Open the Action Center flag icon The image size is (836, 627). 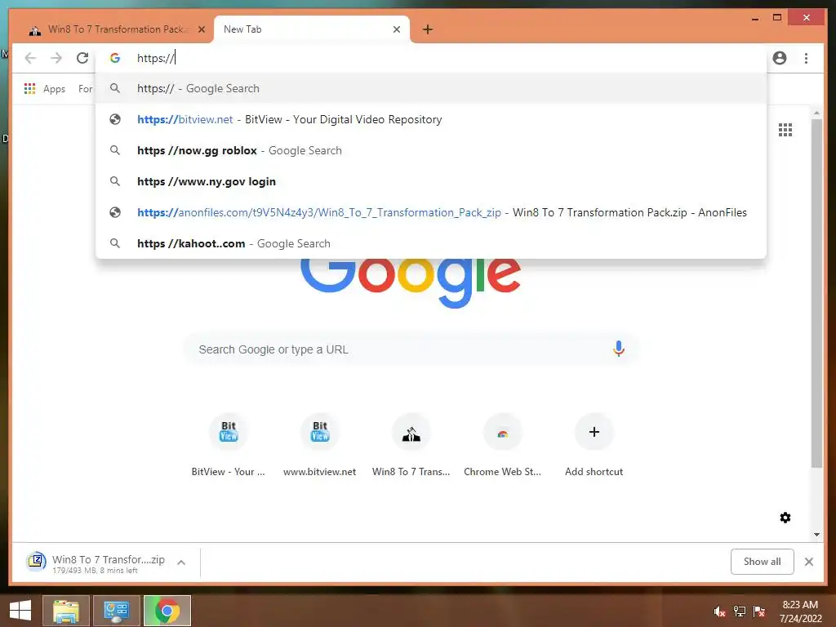click(x=759, y=611)
